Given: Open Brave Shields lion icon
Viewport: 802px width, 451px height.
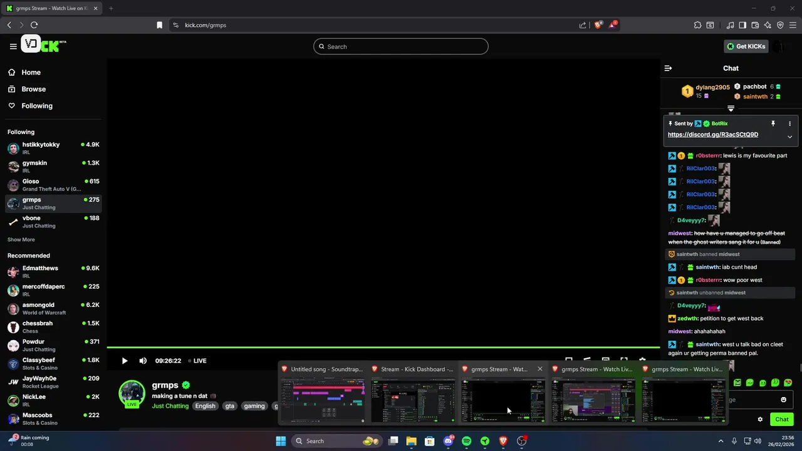Looking at the screenshot, I should point(598,25).
